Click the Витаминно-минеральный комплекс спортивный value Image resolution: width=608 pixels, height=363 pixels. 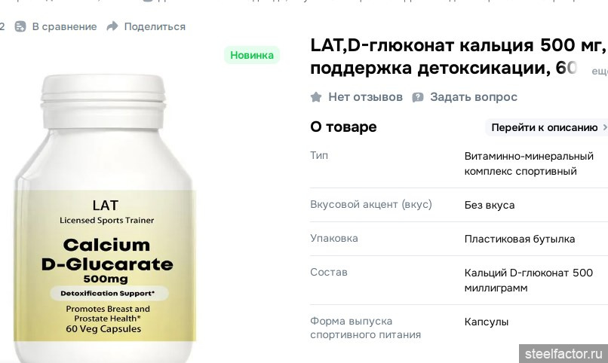tap(529, 163)
